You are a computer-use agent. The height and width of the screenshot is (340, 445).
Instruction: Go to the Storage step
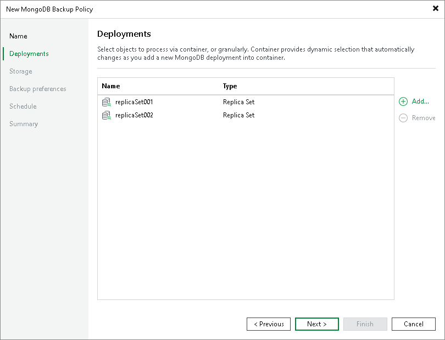click(x=21, y=71)
